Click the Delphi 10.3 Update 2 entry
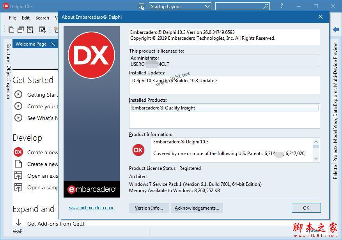This screenshot has height=240, width=342. coord(175,81)
